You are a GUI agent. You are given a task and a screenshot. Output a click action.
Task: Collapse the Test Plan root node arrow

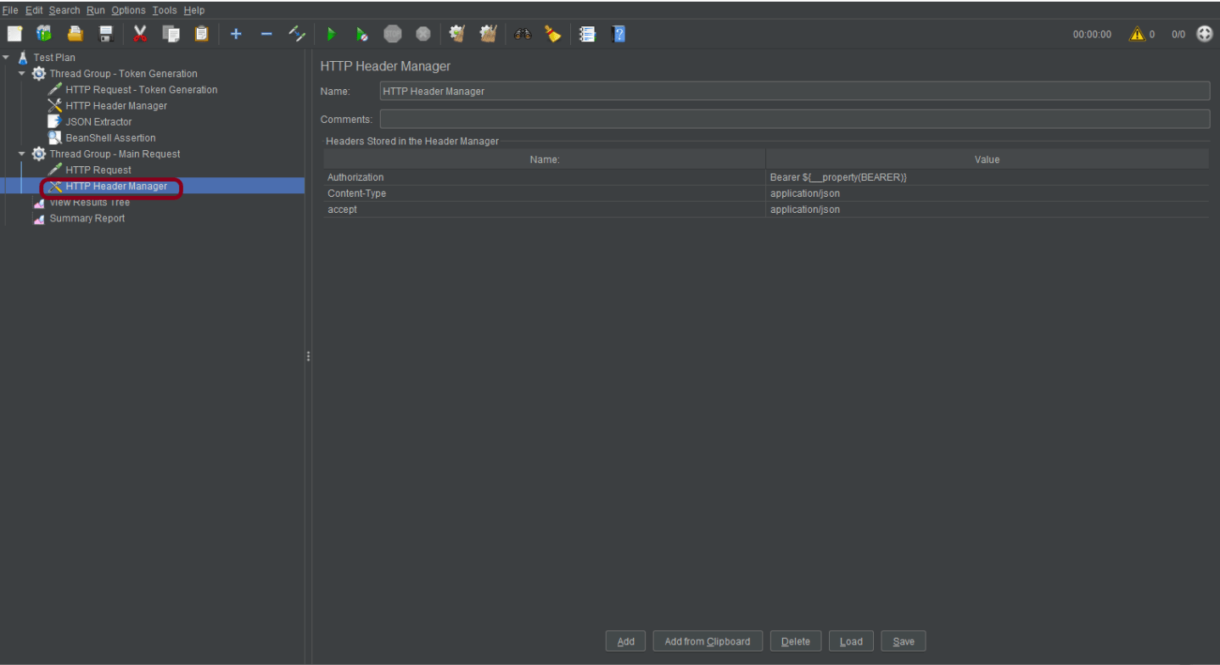[7, 57]
